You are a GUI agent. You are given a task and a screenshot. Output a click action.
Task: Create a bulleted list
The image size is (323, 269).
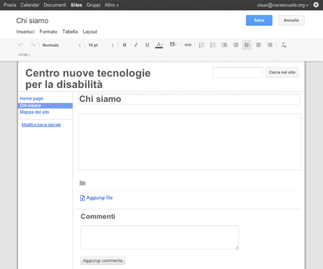pyautogui.click(x=213, y=45)
